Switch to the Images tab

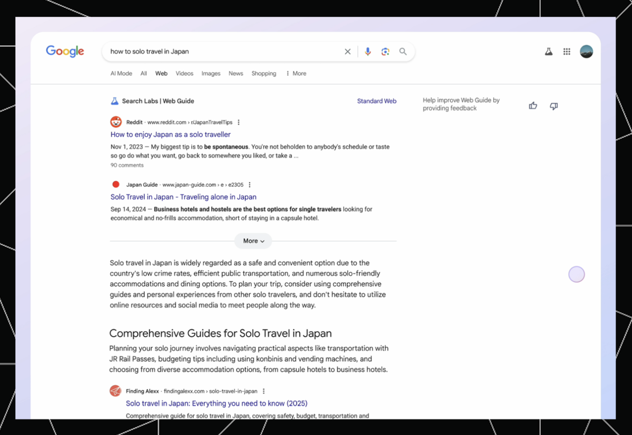pos(211,74)
